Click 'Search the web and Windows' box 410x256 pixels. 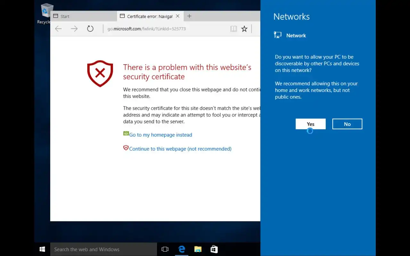(x=103, y=249)
